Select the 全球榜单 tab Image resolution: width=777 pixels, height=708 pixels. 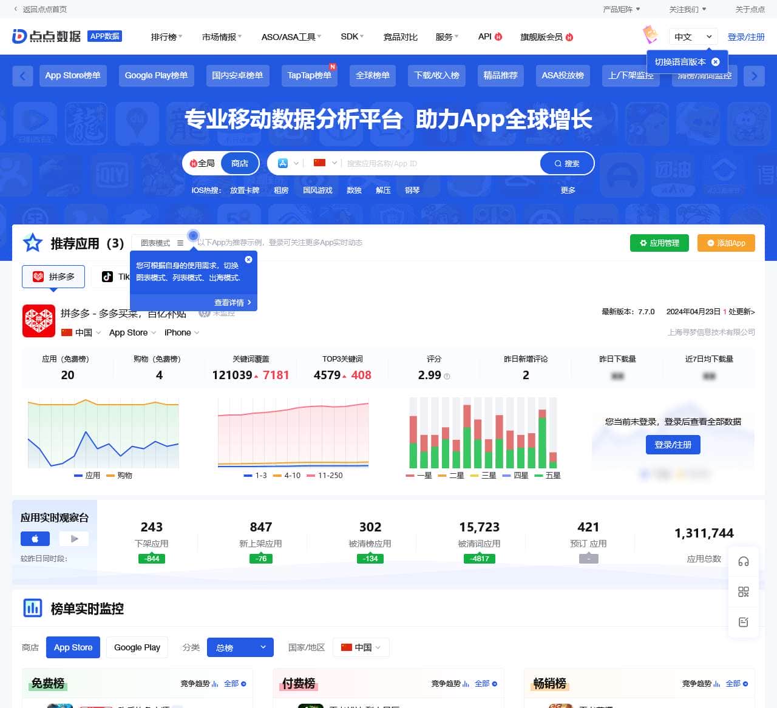click(373, 75)
